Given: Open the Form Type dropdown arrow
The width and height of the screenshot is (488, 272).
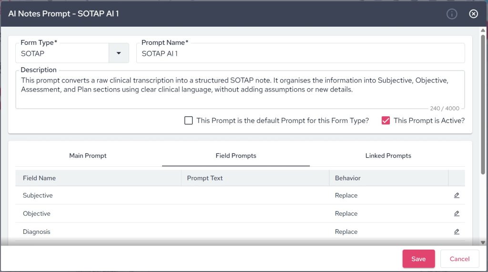Looking at the screenshot, I should pos(119,53).
